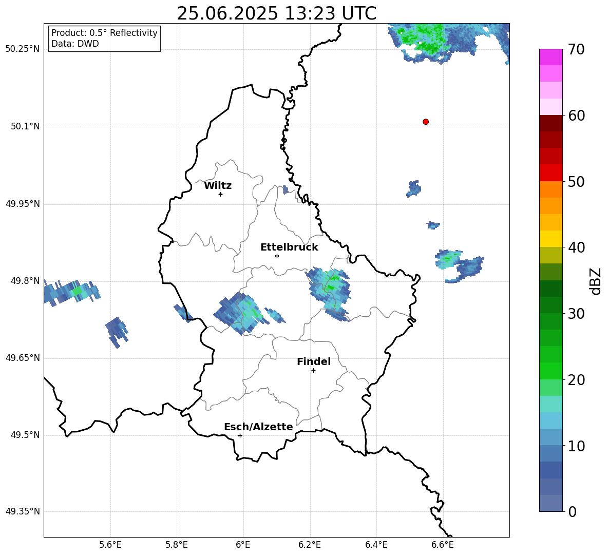Pick the orange colorbar segment below 50
Image resolution: width=608 pixels, height=555 pixels.
(x=551, y=189)
